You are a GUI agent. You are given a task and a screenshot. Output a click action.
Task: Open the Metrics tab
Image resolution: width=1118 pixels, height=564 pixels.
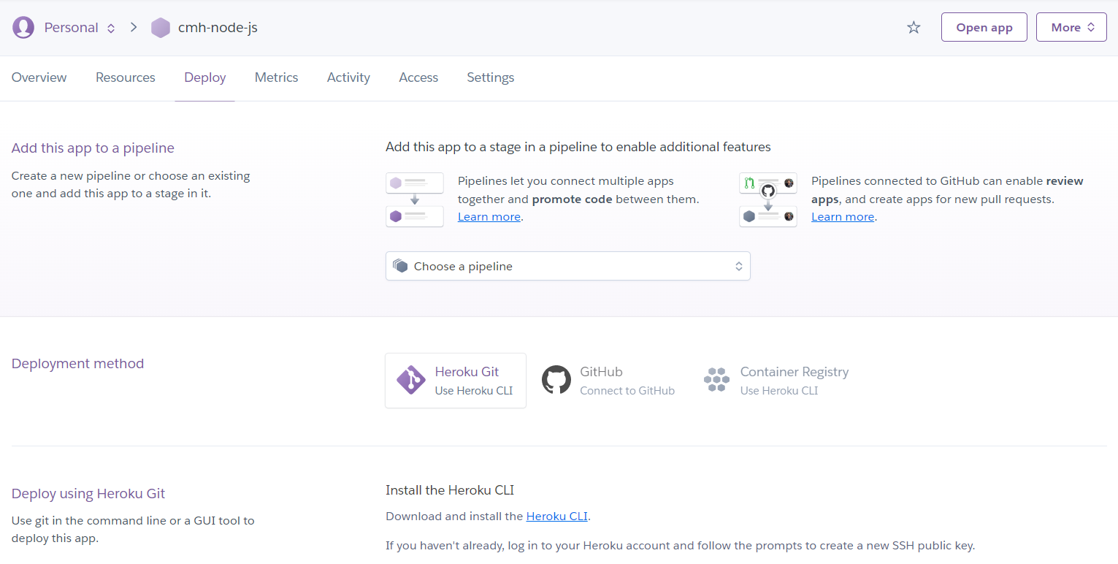[277, 77]
